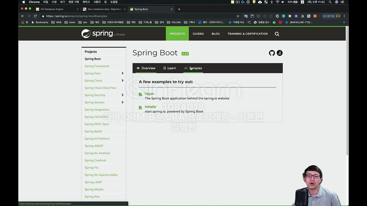The height and width of the screenshot is (206, 367).
Task: Switch to Your relational data browser tab
Action: 104,9
